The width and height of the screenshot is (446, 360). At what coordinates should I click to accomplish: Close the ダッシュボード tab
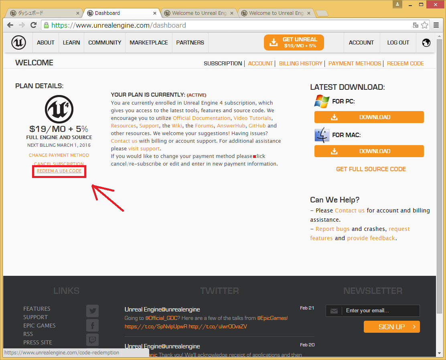[x=78, y=13]
